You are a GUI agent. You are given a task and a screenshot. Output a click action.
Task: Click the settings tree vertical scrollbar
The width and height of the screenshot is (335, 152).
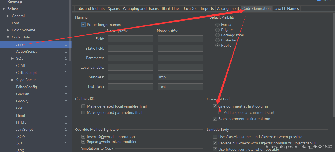pyautogui.click(x=70, y=30)
